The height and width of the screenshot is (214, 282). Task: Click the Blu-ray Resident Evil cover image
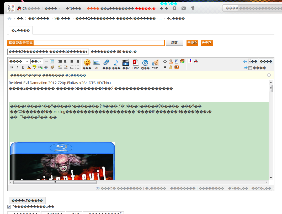click(62, 161)
